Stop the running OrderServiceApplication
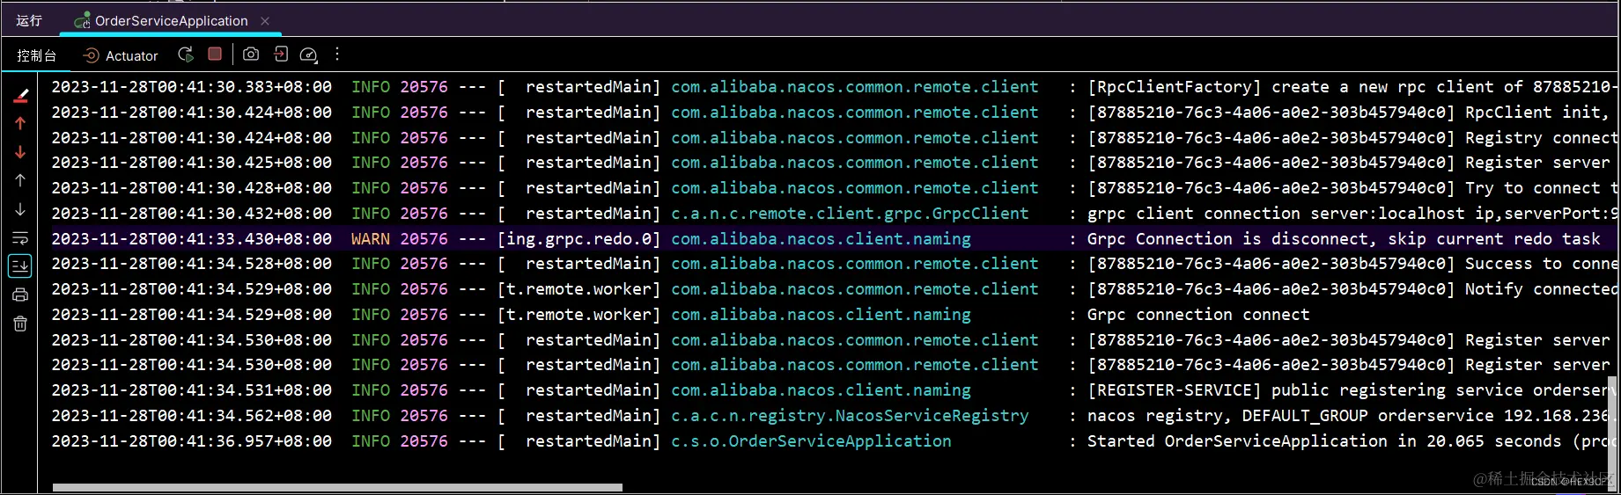The image size is (1621, 495). (215, 55)
